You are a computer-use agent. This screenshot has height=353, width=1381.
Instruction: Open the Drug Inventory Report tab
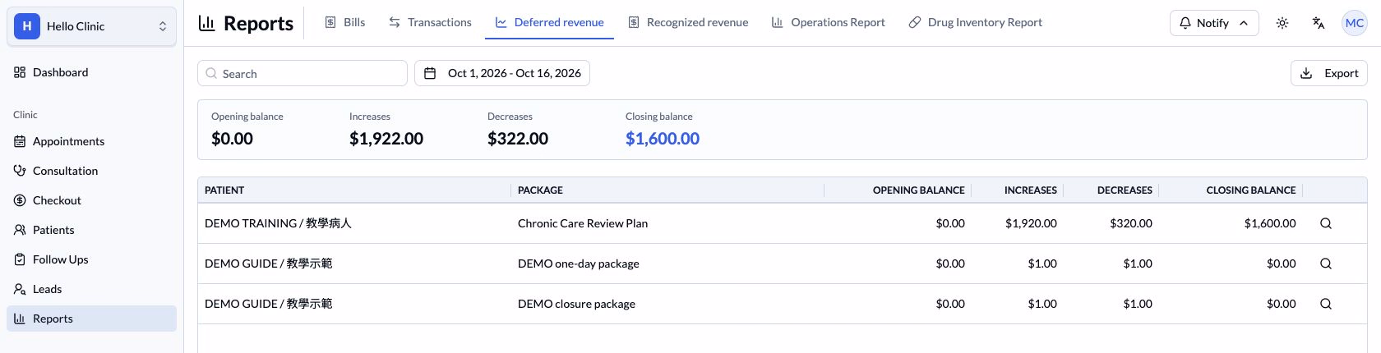pos(975,22)
